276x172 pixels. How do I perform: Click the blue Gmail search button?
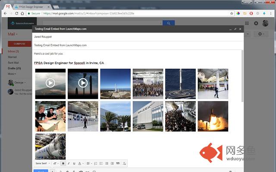tap(169, 23)
